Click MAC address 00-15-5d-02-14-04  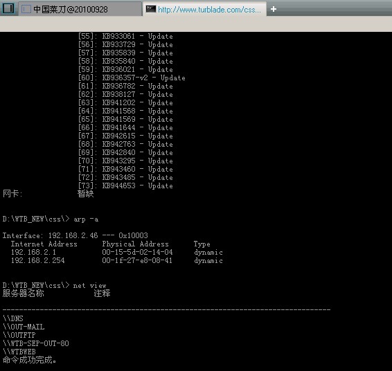137,252
